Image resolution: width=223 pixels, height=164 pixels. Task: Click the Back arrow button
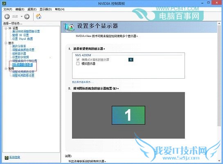click(x=7, y=16)
